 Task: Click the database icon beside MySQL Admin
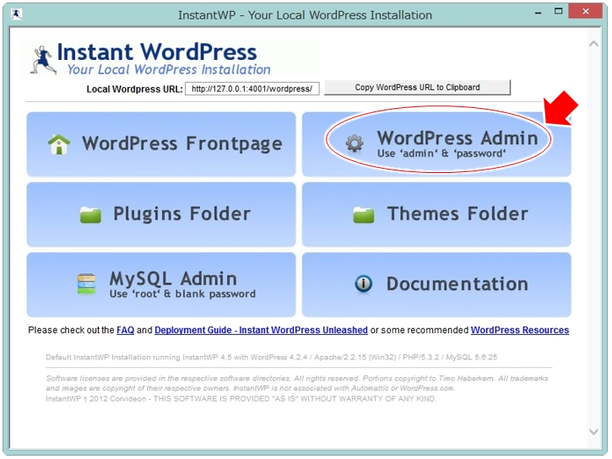86,283
